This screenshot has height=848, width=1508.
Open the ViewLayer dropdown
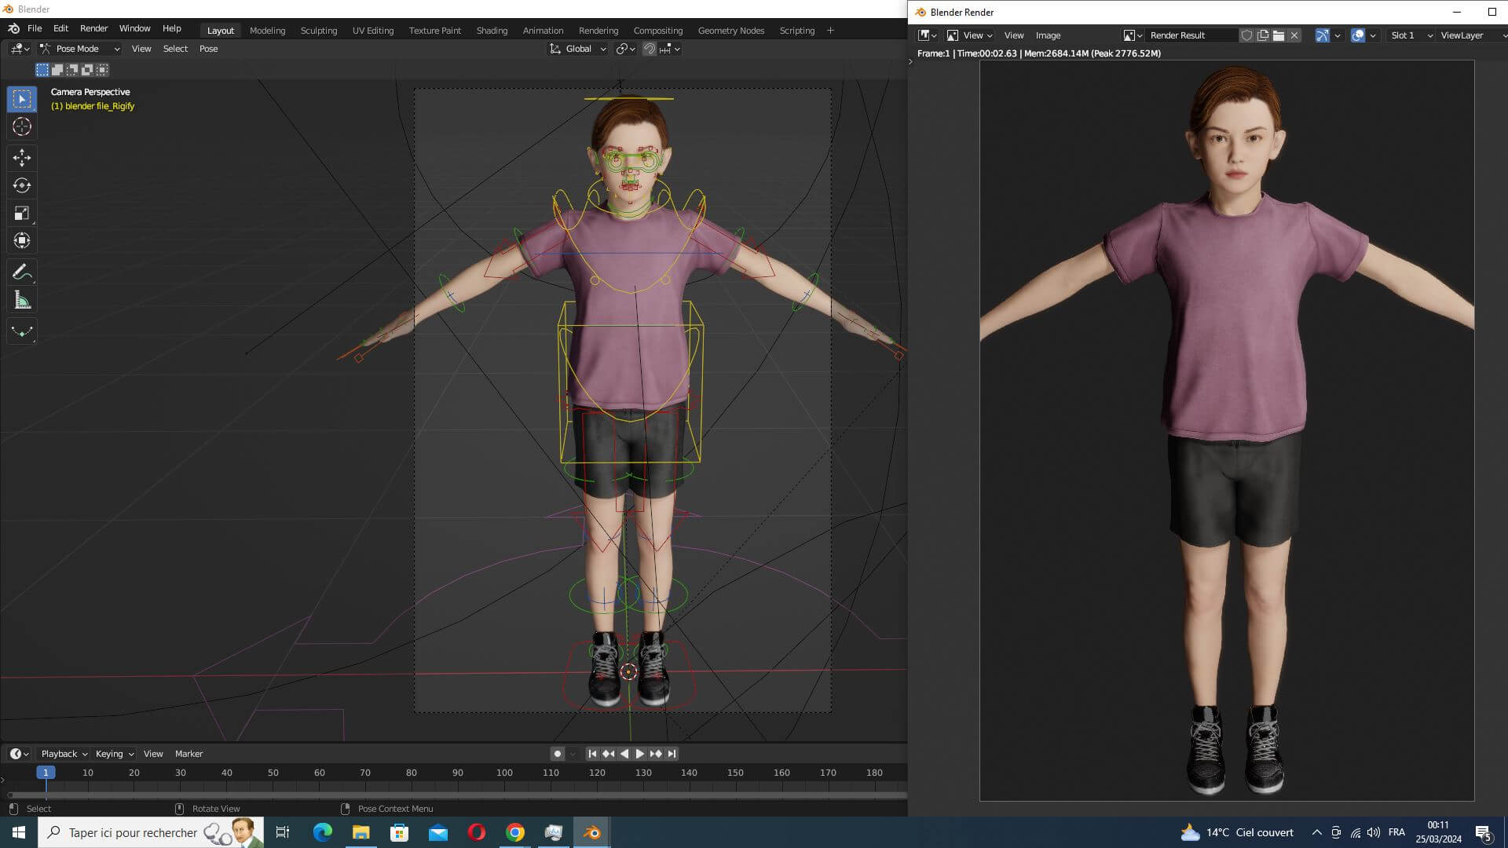point(1473,35)
